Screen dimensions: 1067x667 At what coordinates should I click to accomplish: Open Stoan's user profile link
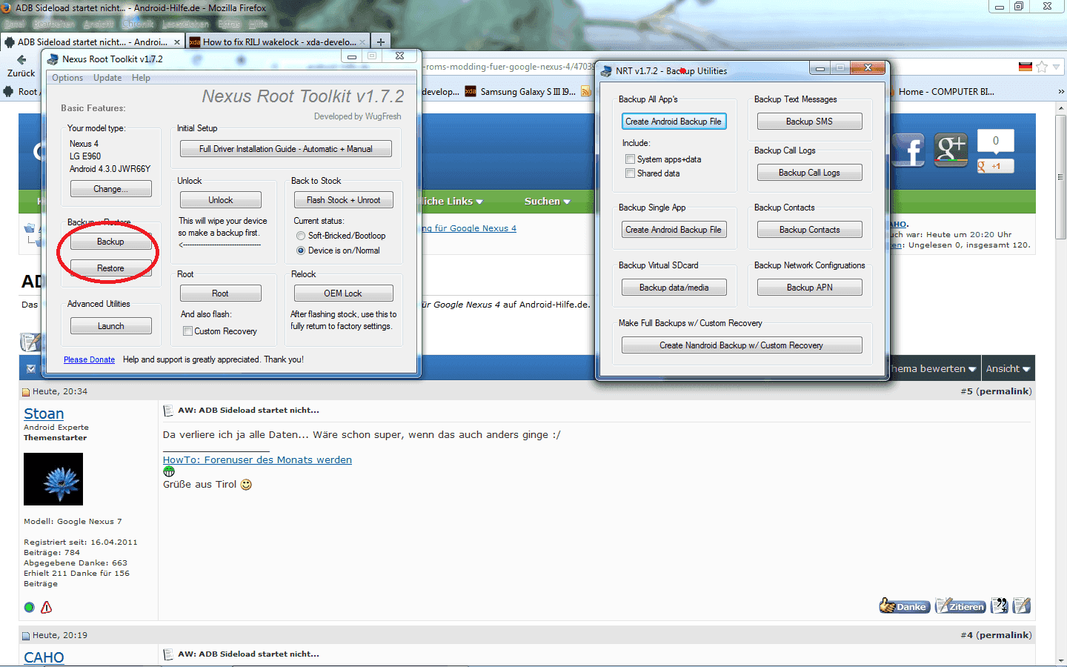click(x=44, y=414)
